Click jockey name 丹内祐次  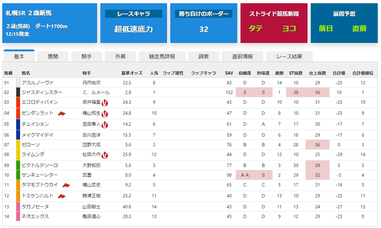(x=92, y=83)
